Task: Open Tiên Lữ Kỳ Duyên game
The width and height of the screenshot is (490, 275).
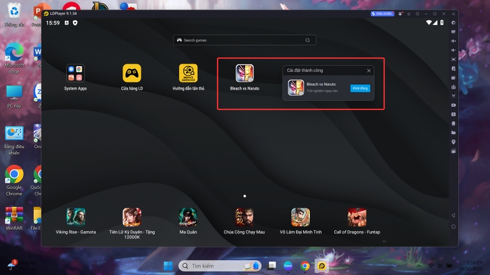Action: tap(132, 217)
